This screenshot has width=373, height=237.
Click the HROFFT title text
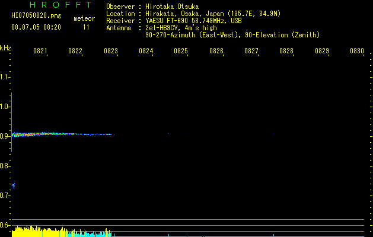61,5
